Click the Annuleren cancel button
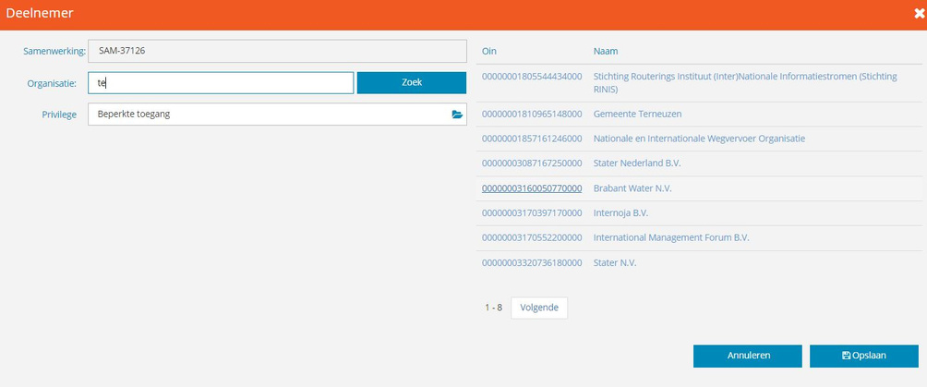This screenshot has width=927, height=387. pos(748,355)
